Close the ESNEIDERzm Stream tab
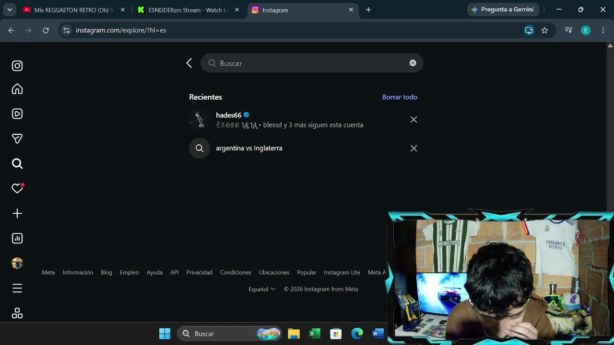Screen dimensions: 614x345 click(237, 10)
